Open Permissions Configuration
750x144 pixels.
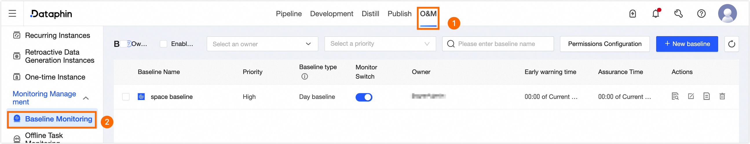click(604, 44)
